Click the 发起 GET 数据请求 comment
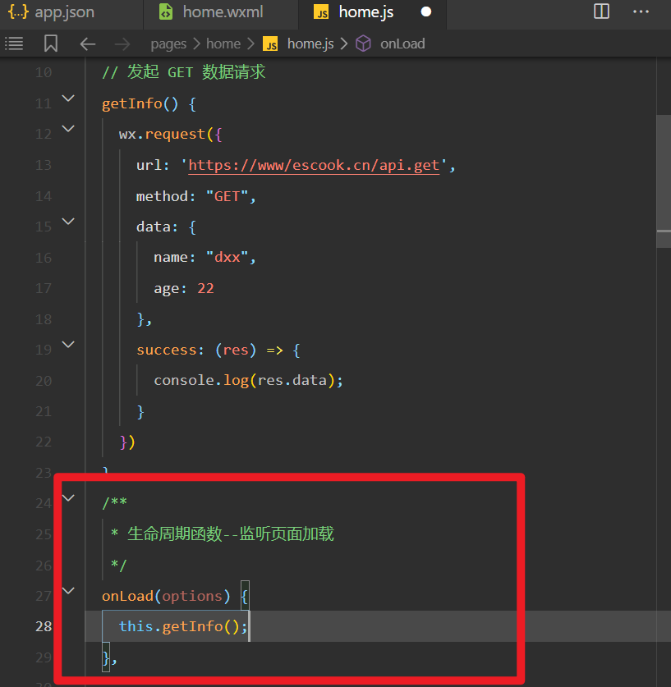Image resolution: width=671 pixels, height=687 pixels. [184, 72]
